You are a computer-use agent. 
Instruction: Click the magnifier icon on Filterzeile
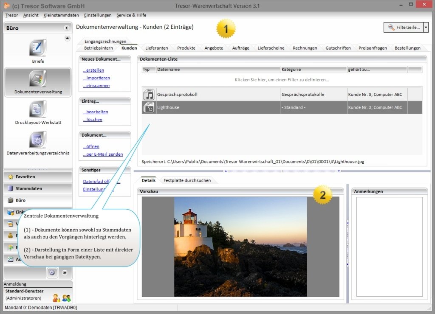391,27
